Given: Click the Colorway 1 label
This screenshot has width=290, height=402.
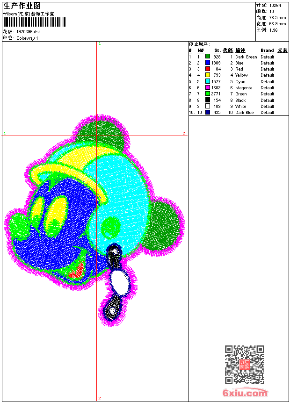Looking at the screenshot, I should point(27,38).
